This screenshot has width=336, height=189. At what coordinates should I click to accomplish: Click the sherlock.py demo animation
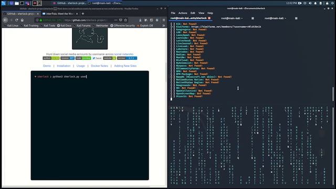[x=90, y=125]
